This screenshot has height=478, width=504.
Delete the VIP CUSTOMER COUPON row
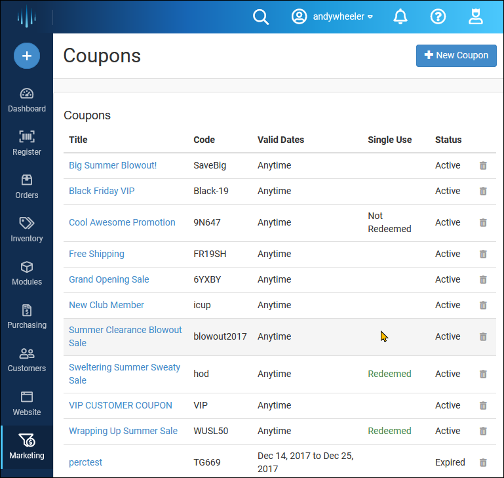click(483, 406)
